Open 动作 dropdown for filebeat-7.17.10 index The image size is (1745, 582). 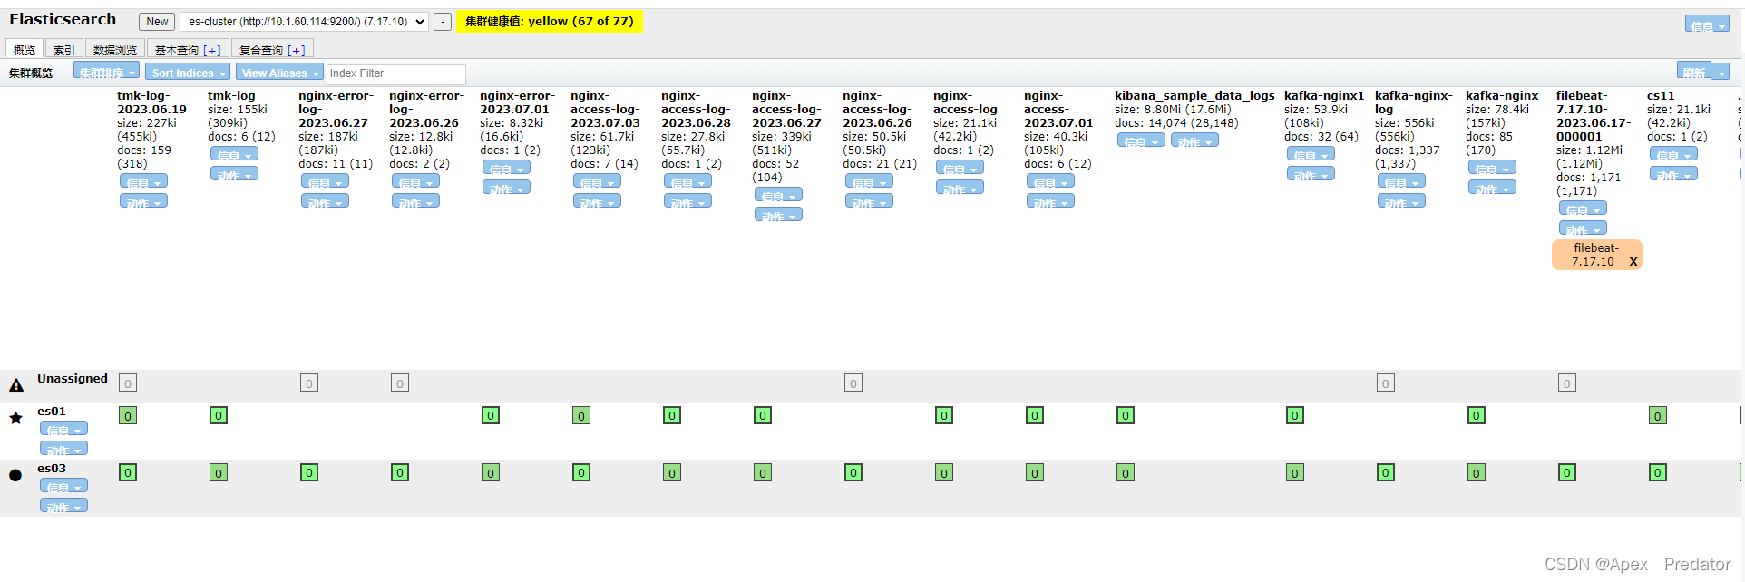pos(1583,228)
